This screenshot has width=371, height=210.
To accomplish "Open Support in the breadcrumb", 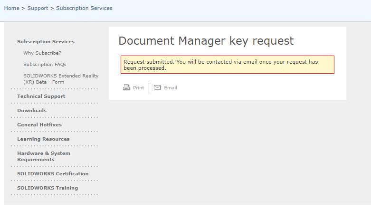I will (38, 8).
